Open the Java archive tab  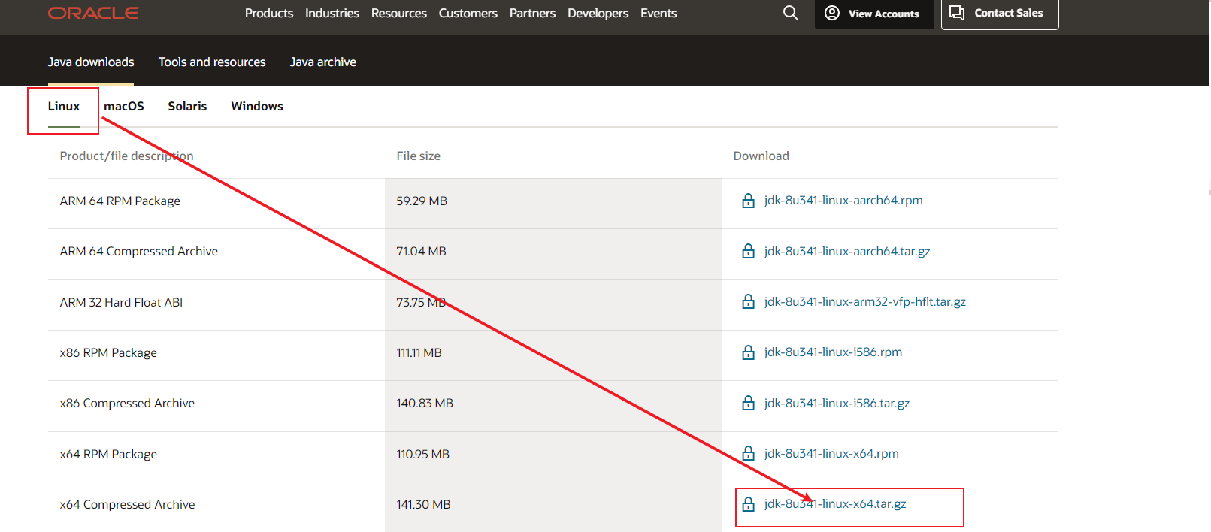323,62
